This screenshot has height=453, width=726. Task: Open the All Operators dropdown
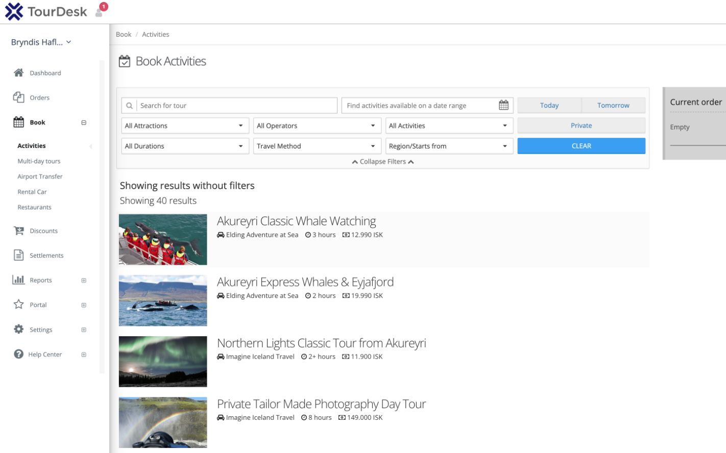tap(317, 125)
